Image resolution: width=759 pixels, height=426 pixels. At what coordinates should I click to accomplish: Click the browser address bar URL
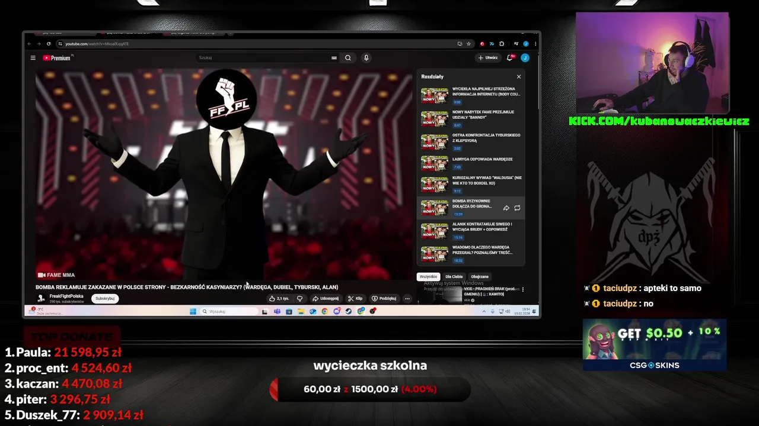point(97,44)
